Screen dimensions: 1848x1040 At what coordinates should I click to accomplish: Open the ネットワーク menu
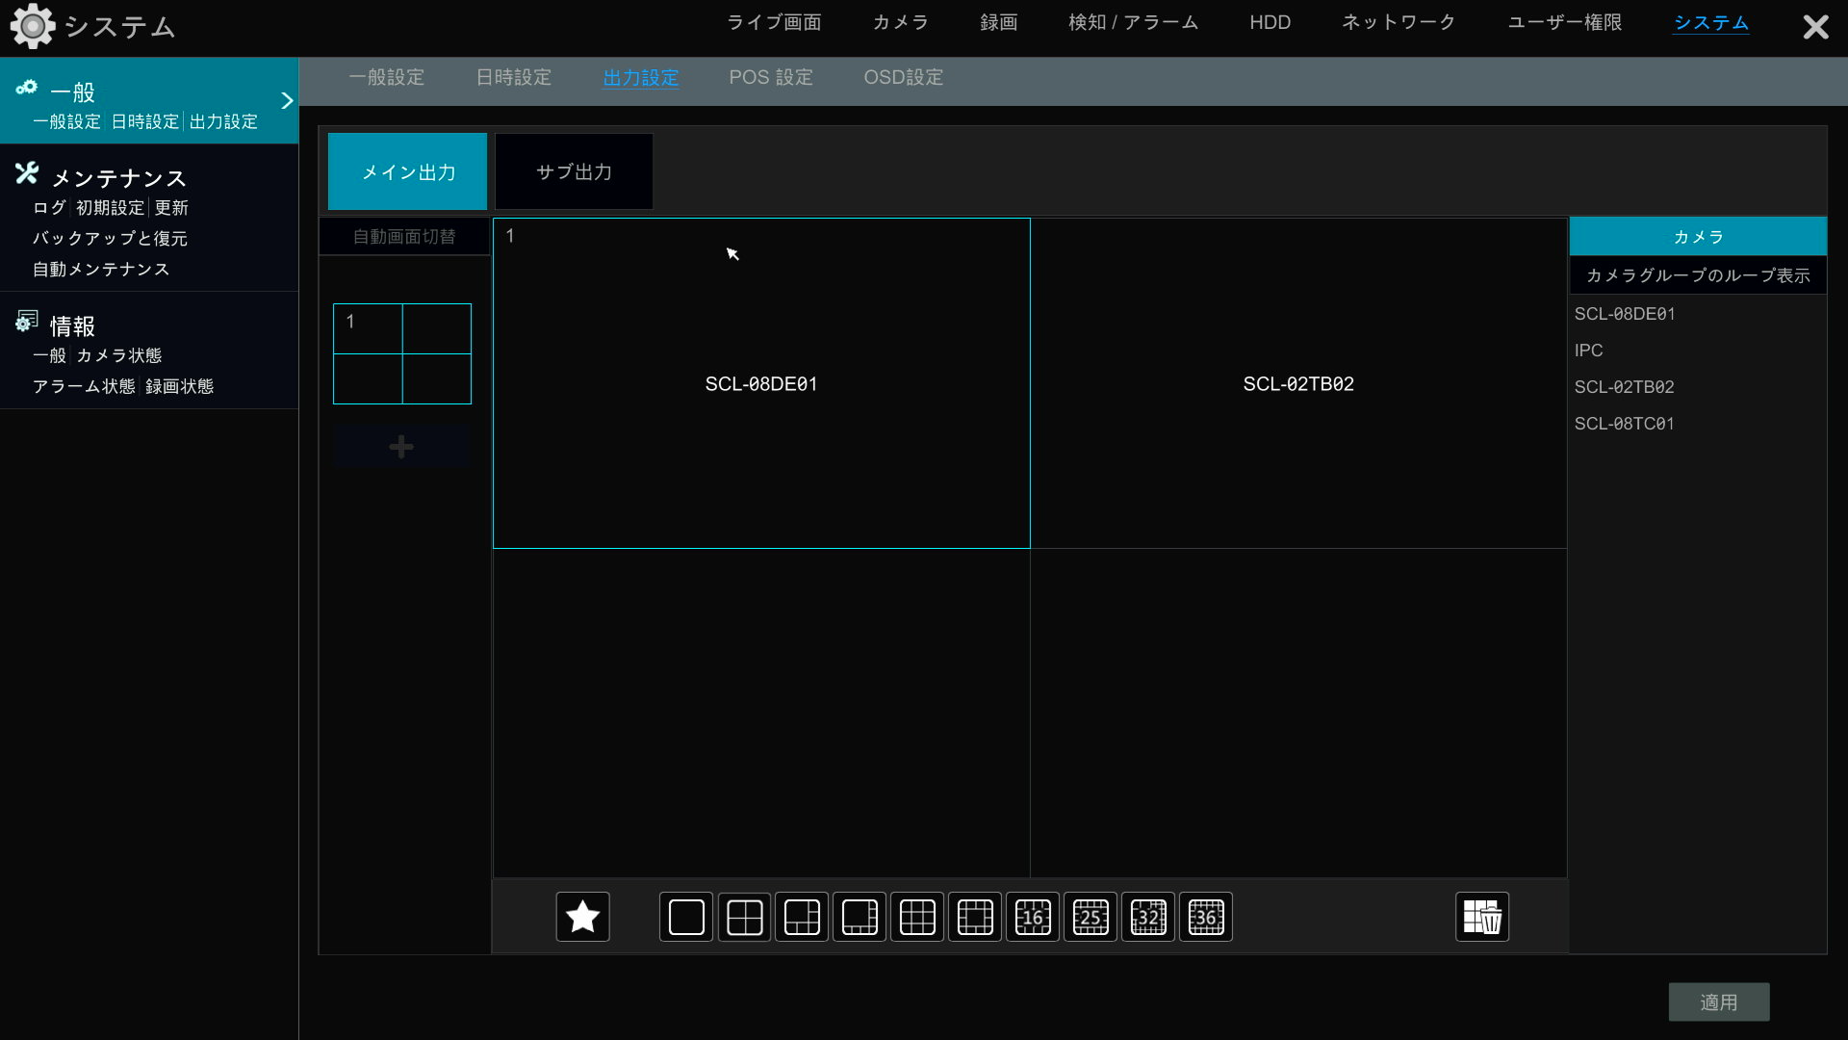point(1397,22)
